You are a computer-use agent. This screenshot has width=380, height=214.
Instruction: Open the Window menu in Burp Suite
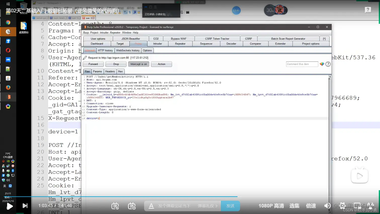click(x=127, y=33)
